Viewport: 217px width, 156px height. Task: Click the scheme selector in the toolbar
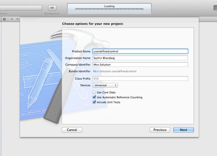21,8
